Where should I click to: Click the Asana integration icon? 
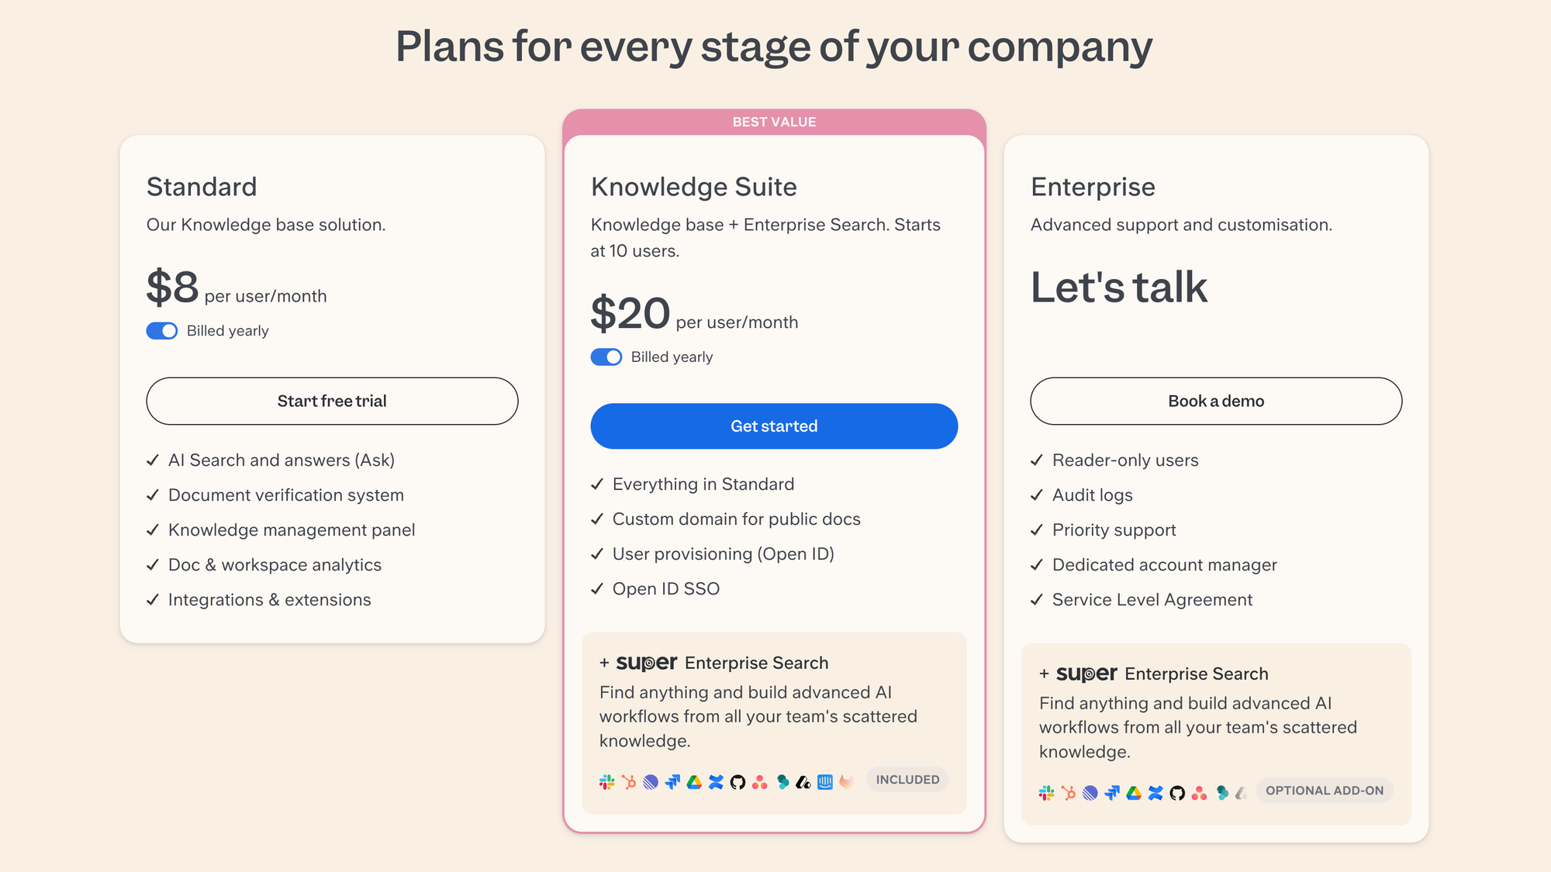tap(759, 781)
